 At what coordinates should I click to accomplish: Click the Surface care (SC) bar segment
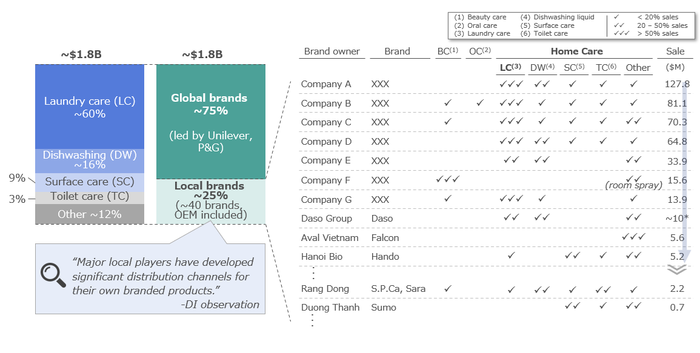(x=90, y=182)
